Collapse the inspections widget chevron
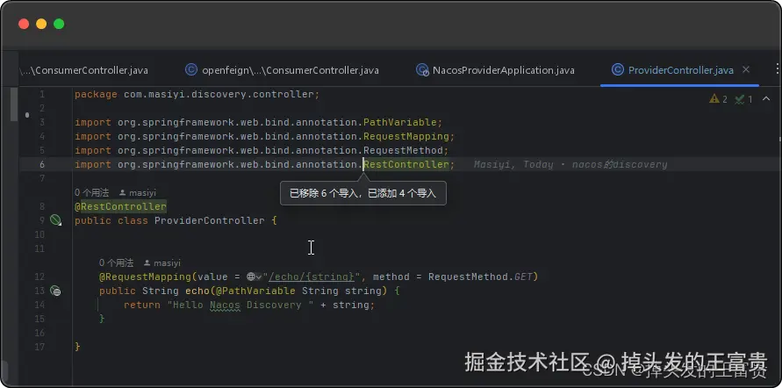 coord(766,99)
